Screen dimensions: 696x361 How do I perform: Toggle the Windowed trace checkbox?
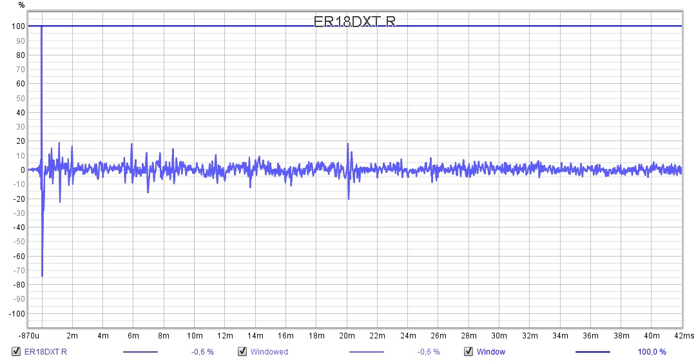(242, 351)
